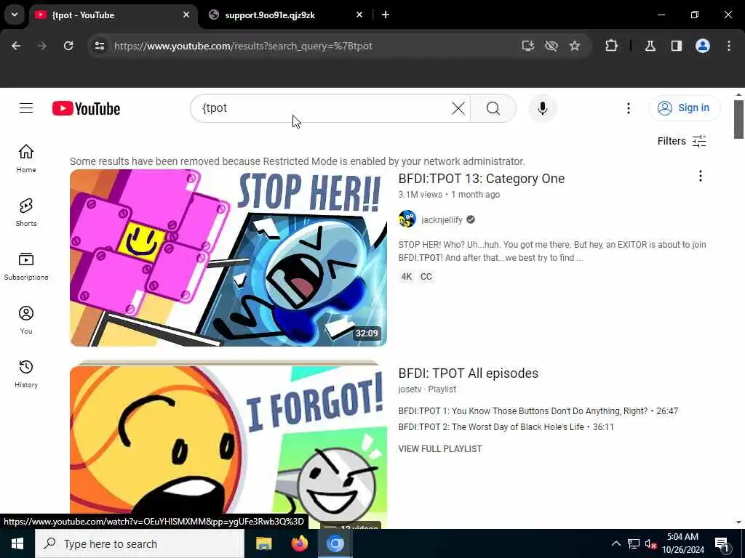Toggle the browser side panel
Screen dimensions: 745x558
tap(677, 46)
